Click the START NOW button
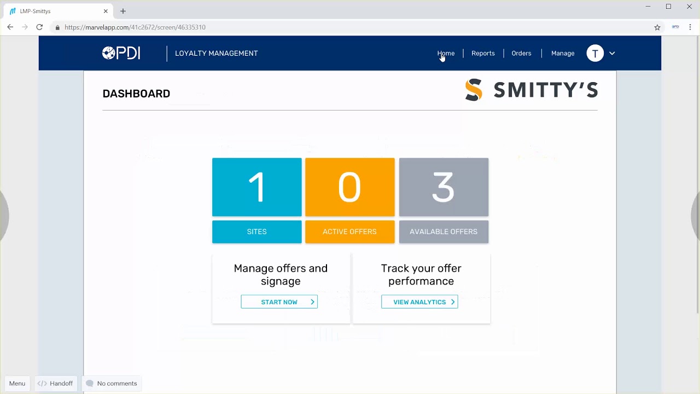Viewport: 700px width, 394px height. (279, 302)
